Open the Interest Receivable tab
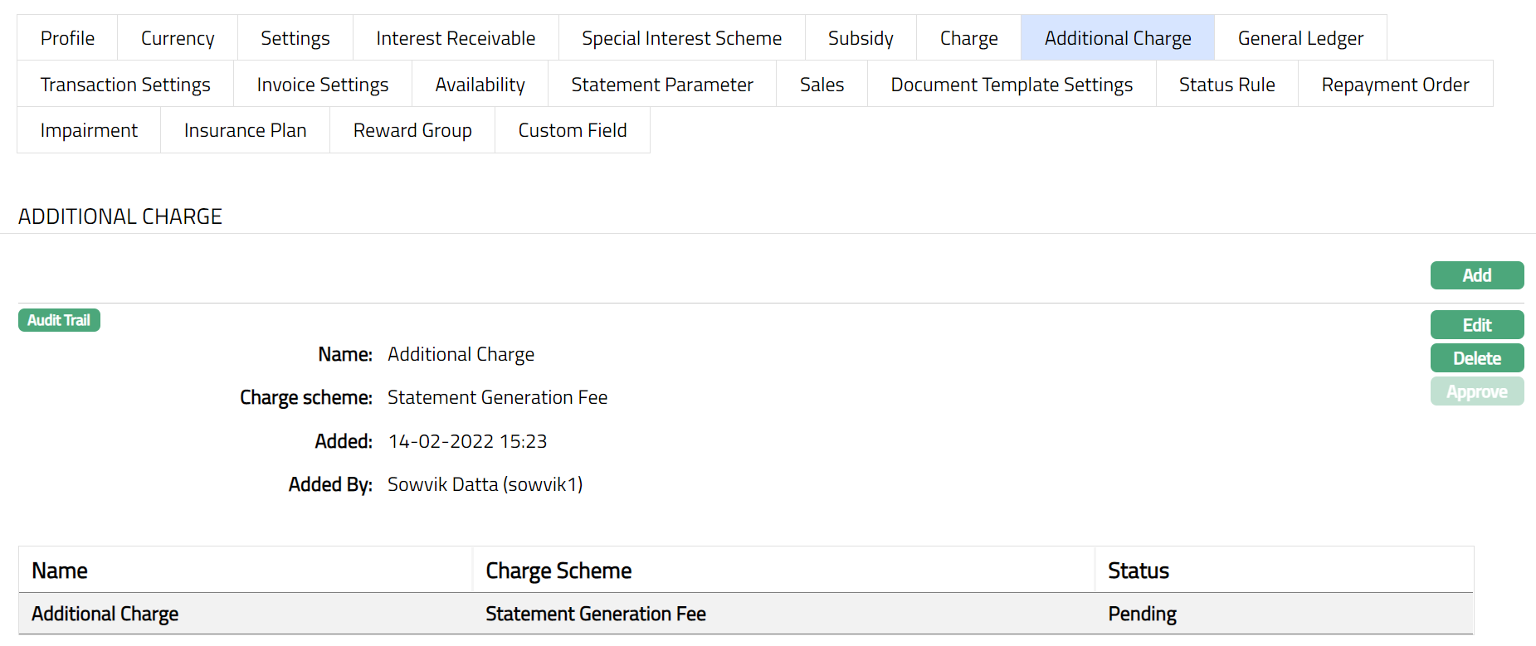1536x646 pixels. tap(456, 38)
